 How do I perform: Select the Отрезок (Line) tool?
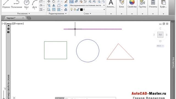pyautogui.click(x=6, y=4)
